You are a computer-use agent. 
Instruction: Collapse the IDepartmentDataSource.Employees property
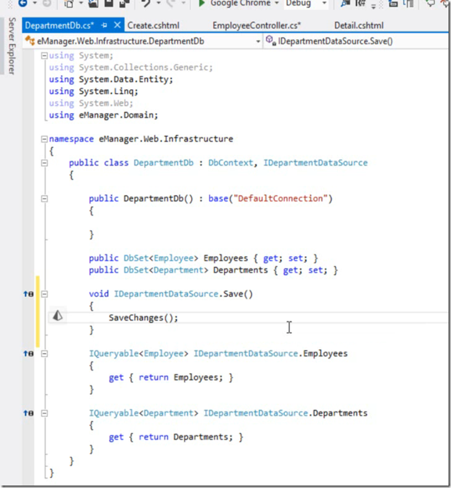44,354
